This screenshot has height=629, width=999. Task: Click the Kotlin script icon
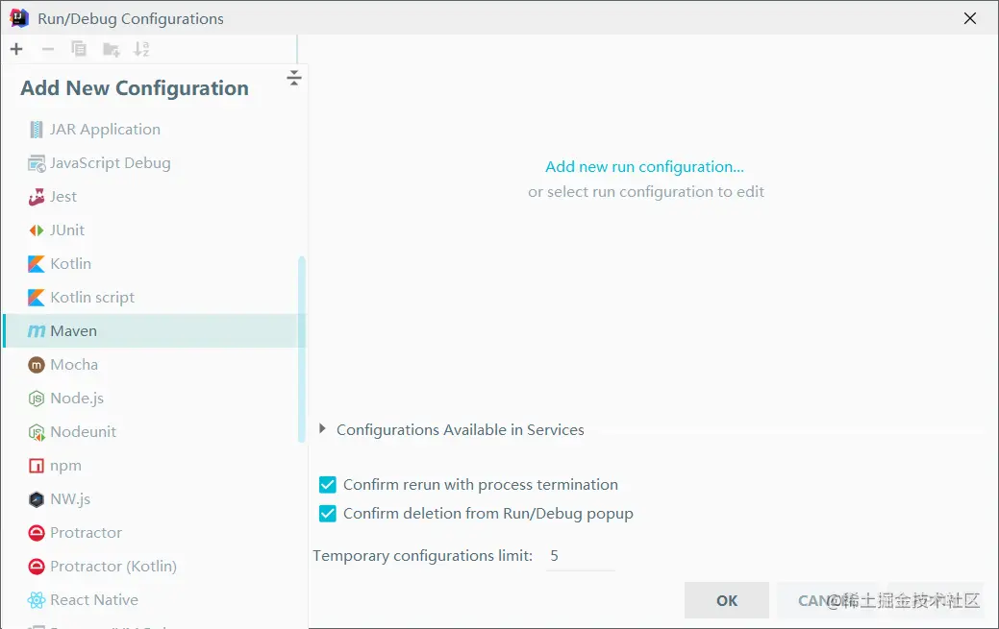point(37,298)
